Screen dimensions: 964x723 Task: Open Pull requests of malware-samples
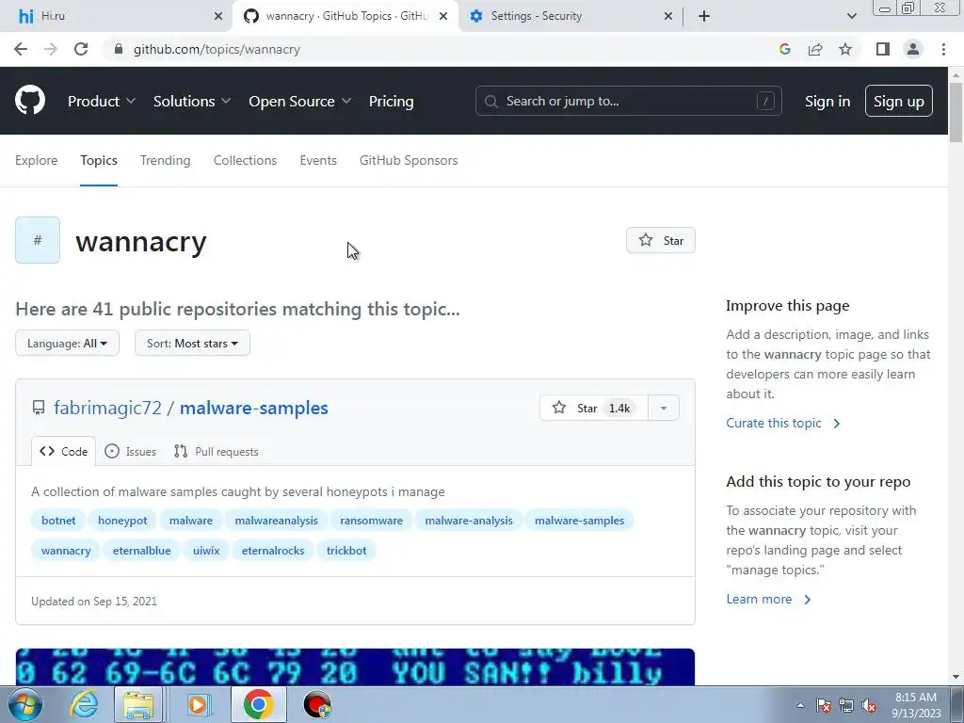coord(217,451)
